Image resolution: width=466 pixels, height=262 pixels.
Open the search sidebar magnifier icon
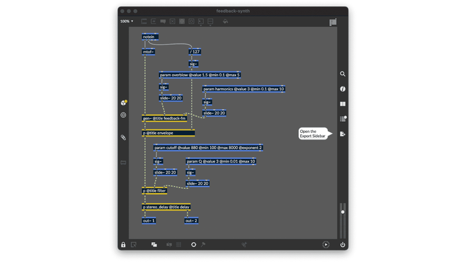point(342,74)
